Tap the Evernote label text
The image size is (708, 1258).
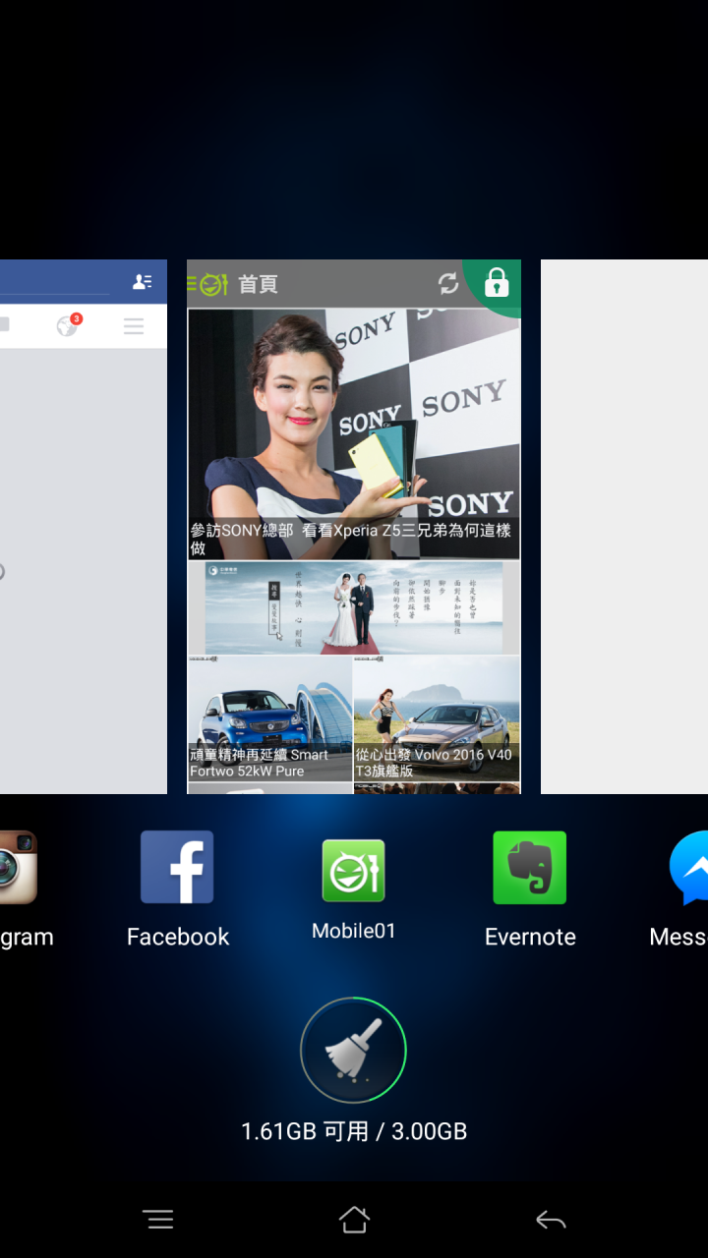pyautogui.click(x=530, y=937)
